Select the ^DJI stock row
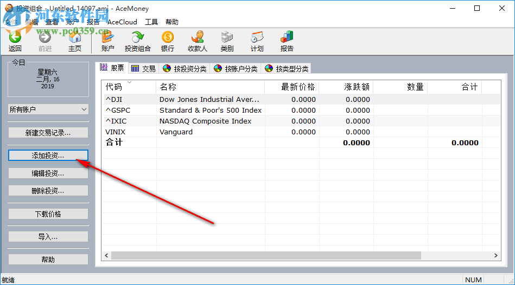The width and height of the screenshot is (515, 285). 301,99
